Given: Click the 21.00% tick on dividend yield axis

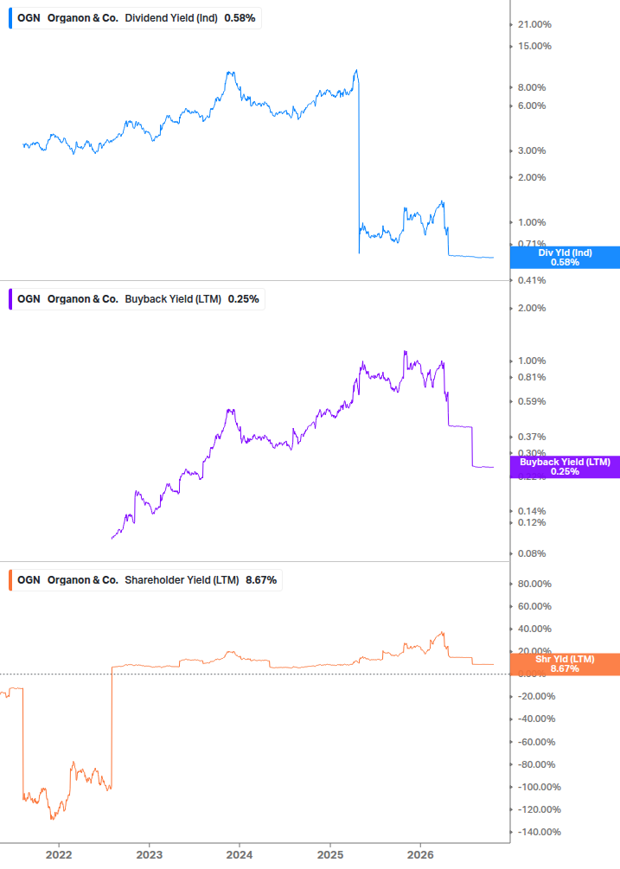Looking at the screenshot, I should point(534,24).
